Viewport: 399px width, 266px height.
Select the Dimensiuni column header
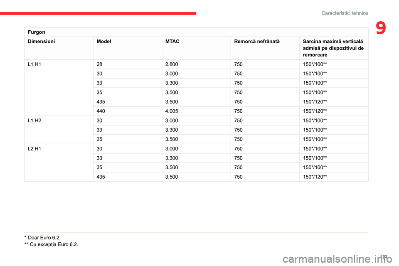41,42
